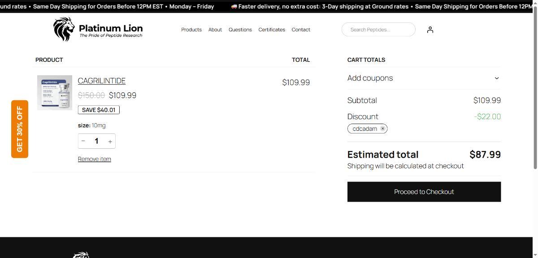Increase Cagrilintide quantity with plus
Screen dimensions: 538x258
point(110,141)
